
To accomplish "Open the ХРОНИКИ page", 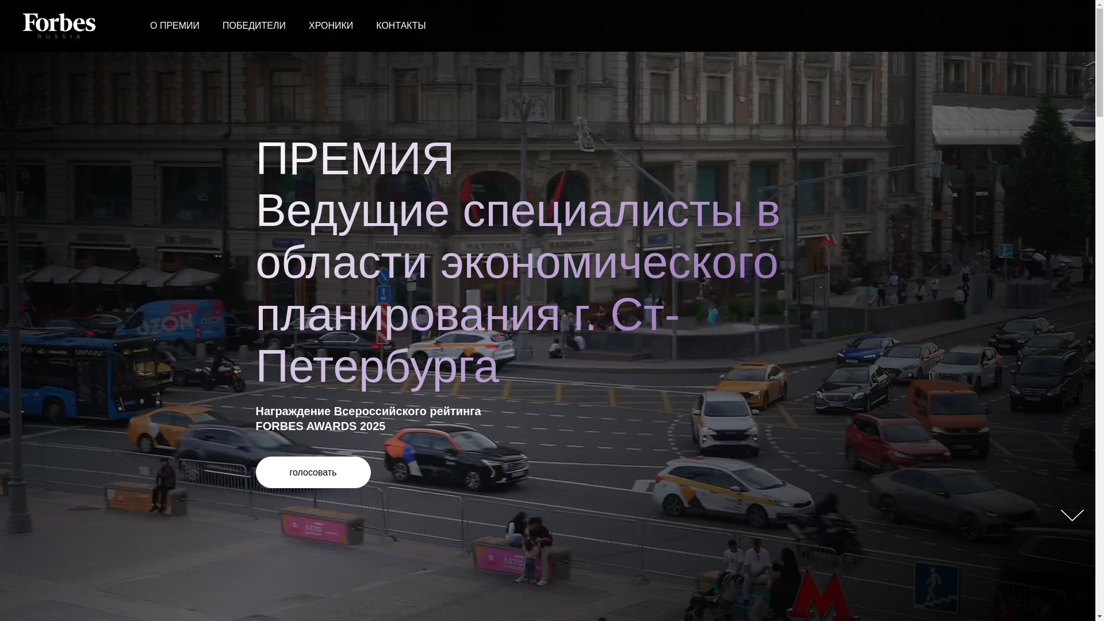I will coord(331,26).
